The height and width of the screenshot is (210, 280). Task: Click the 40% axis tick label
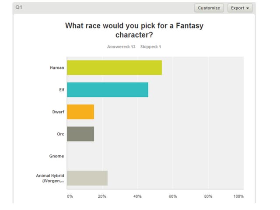(137, 196)
